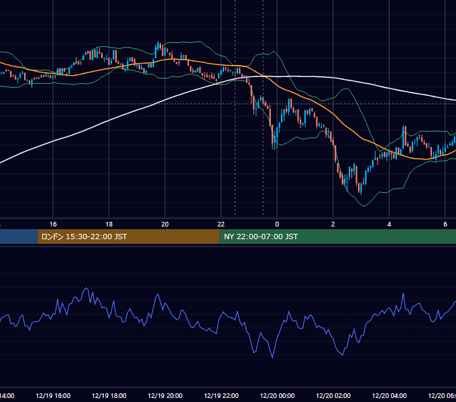456x402 pixels.
Task: Click the 12/20 02:00 time label
Action: coord(333,395)
